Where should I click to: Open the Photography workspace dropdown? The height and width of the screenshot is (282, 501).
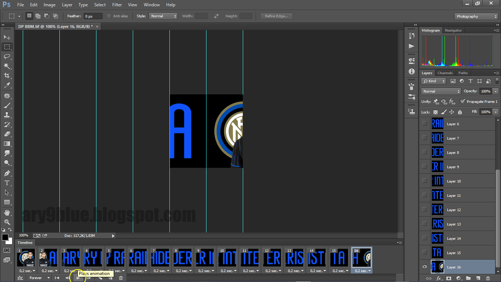[x=476, y=16]
